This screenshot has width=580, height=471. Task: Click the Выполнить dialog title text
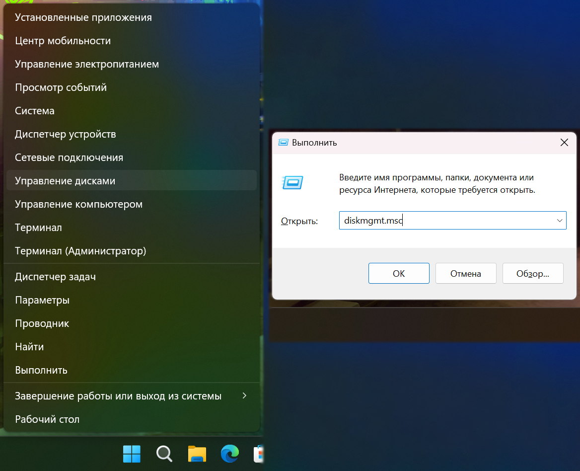pos(314,143)
